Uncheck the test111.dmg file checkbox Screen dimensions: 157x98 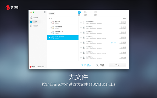(x=81, y=27)
